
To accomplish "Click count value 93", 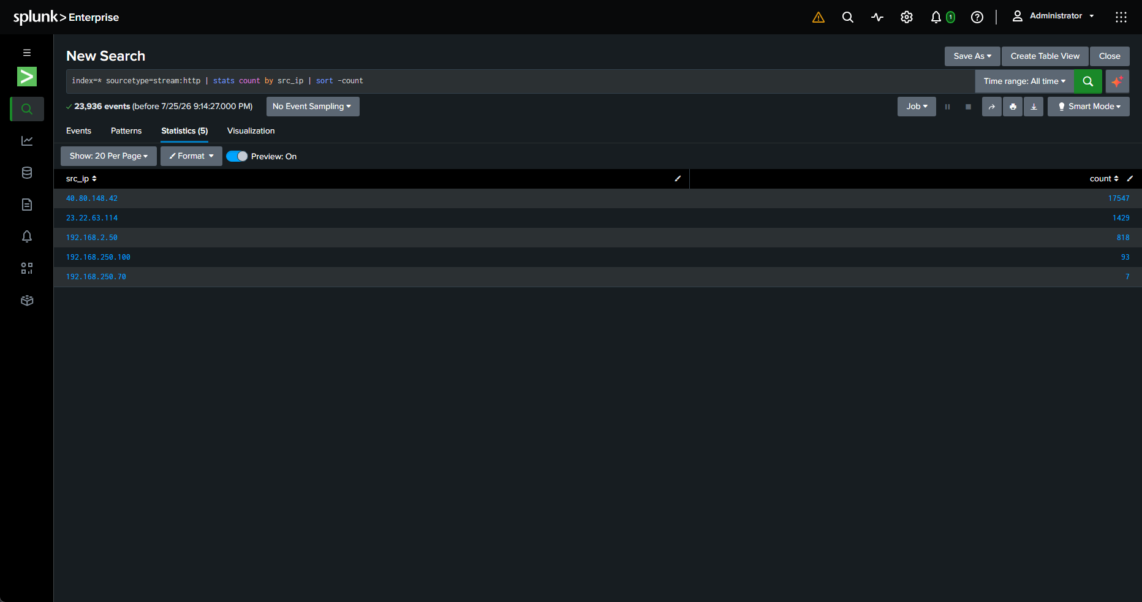I will pyautogui.click(x=1125, y=257).
